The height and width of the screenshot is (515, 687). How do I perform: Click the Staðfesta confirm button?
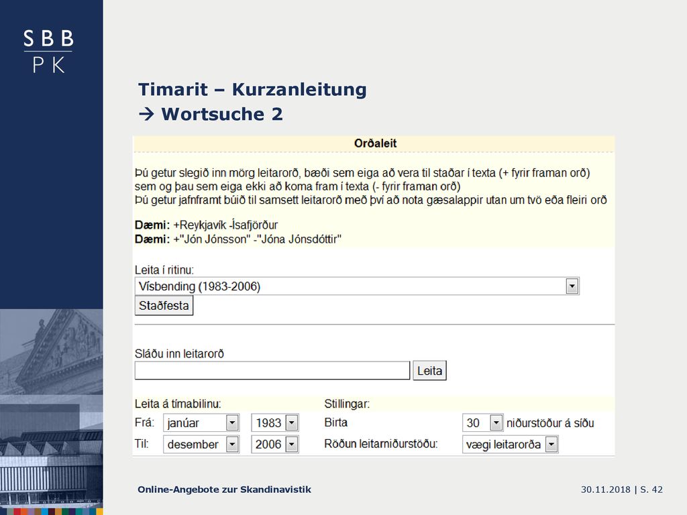pos(164,306)
